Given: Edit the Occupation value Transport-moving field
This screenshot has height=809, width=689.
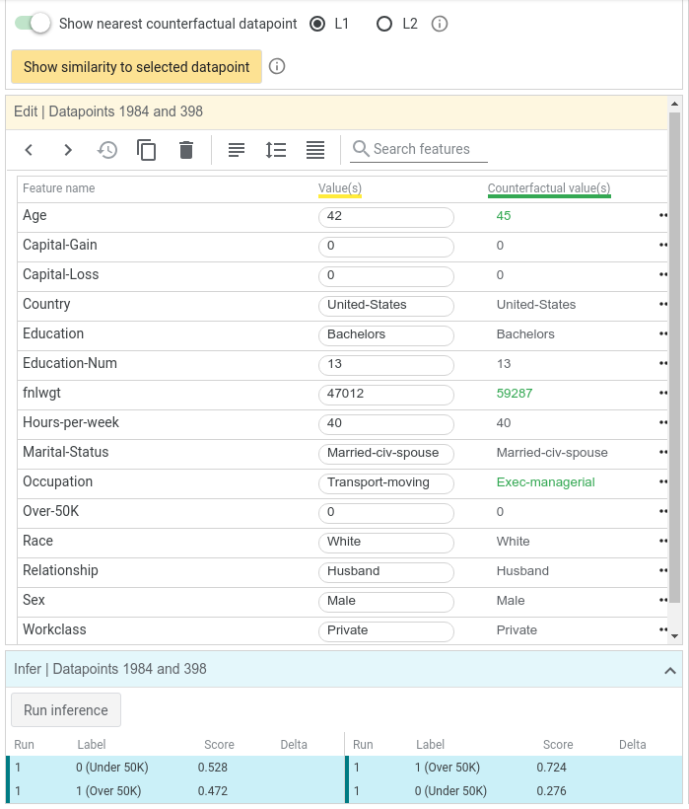Looking at the screenshot, I should coord(386,482).
